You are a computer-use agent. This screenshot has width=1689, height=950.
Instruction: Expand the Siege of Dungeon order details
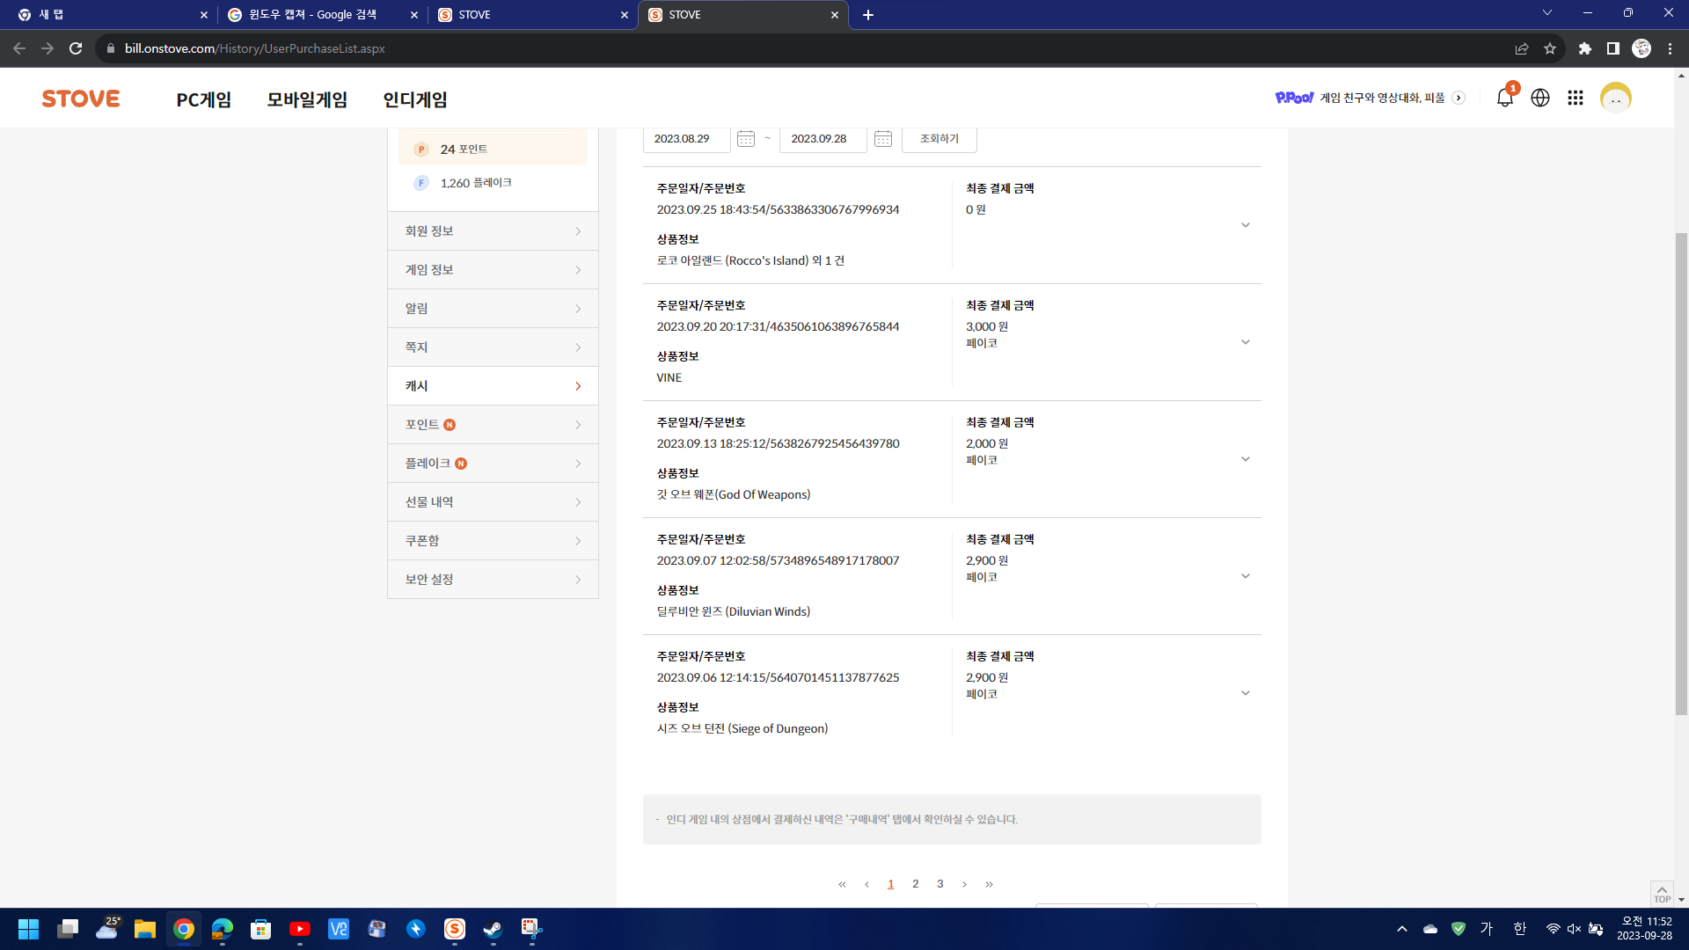(x=1246, y=693)
